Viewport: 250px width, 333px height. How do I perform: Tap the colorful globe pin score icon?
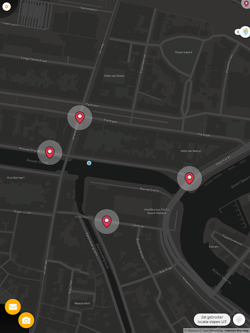[245, 32]
